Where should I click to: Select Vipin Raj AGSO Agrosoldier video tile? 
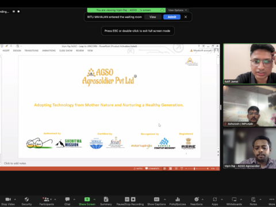click(x=250, y=148)
